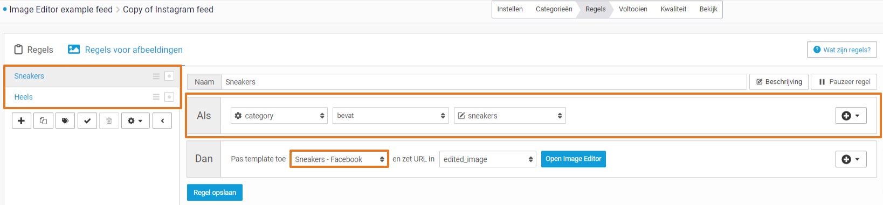Click the Beschrijving button
Image resolution: width=883 pixels, height=205 pixels.
(x=779, y=82)
